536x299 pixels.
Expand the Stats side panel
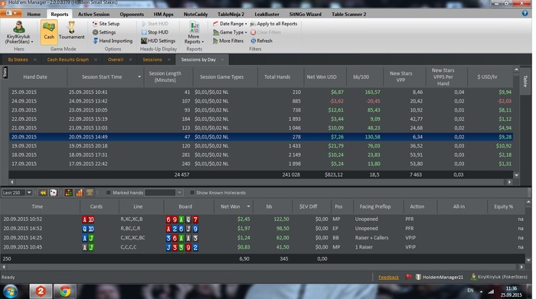pyautogui.click(x=5, y=73)
